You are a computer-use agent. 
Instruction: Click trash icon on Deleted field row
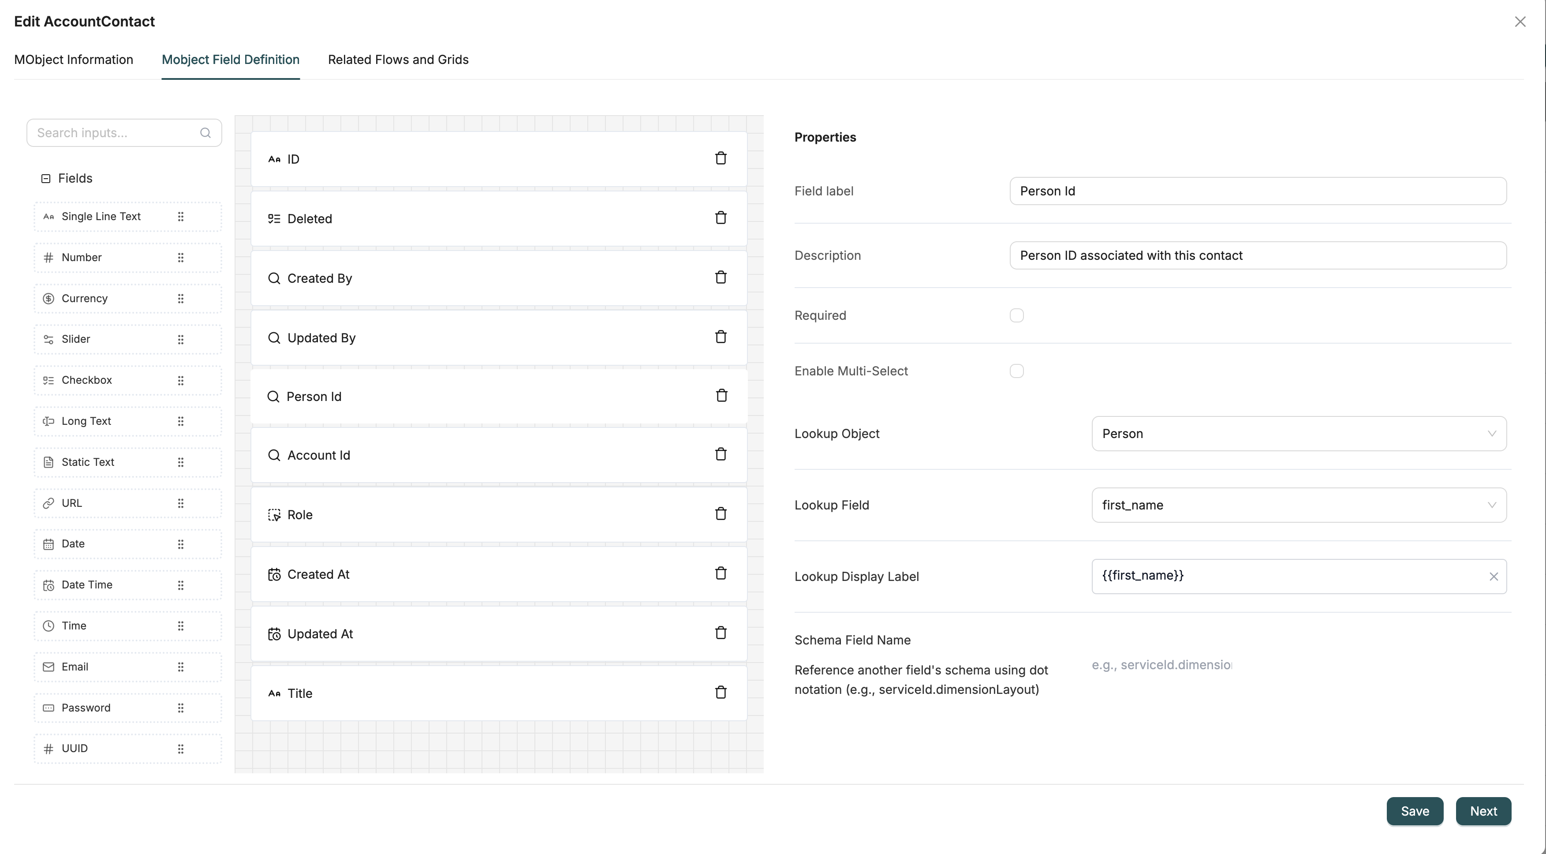point(721,218)
